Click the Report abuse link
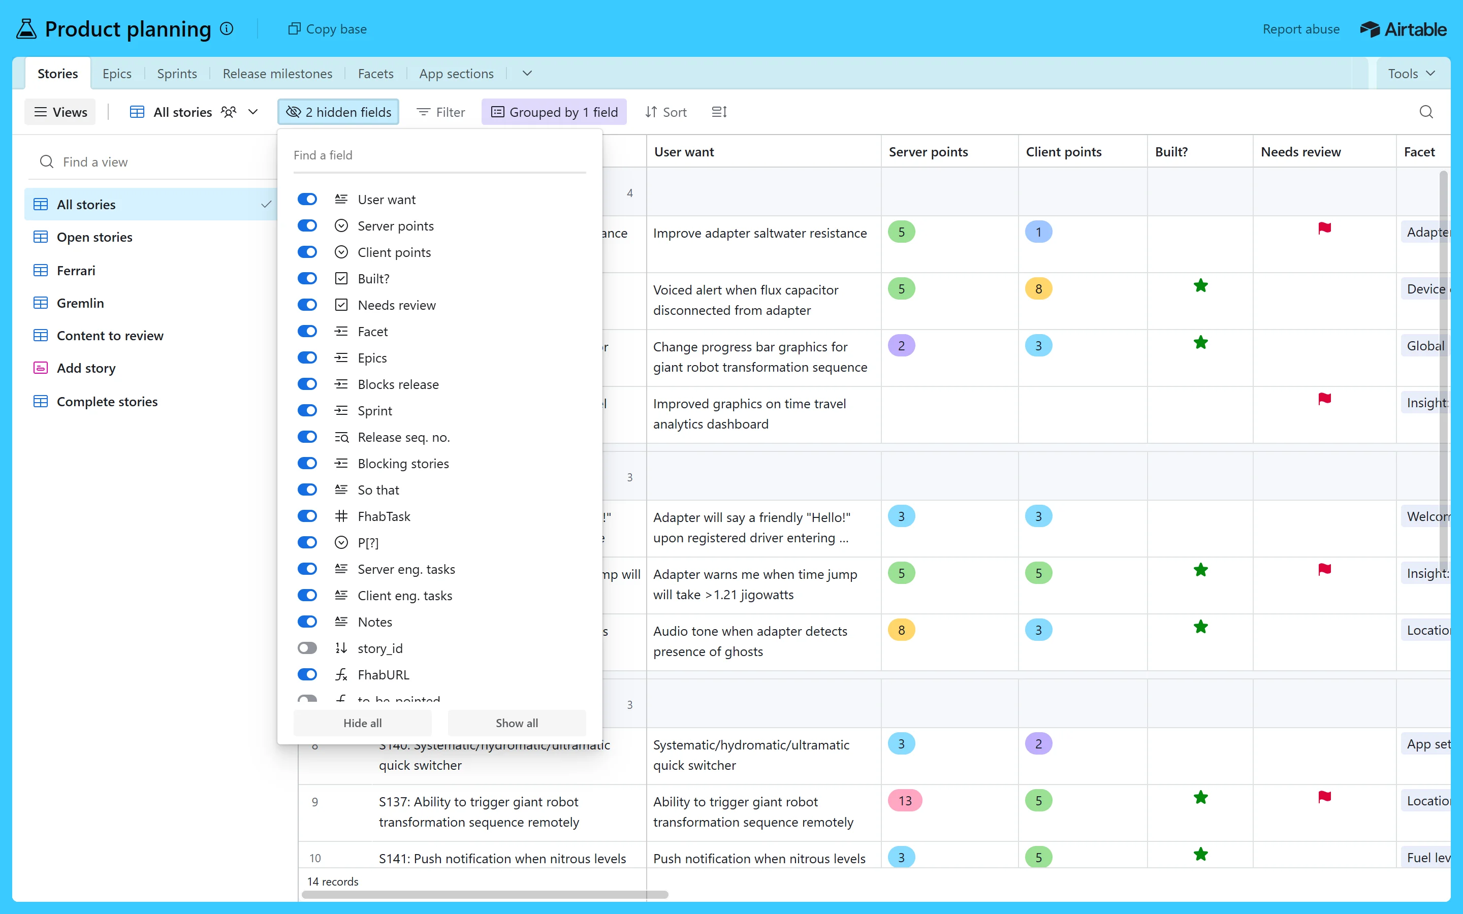The width and height of the screenshot is (1463, 914). coord(1301,29)
